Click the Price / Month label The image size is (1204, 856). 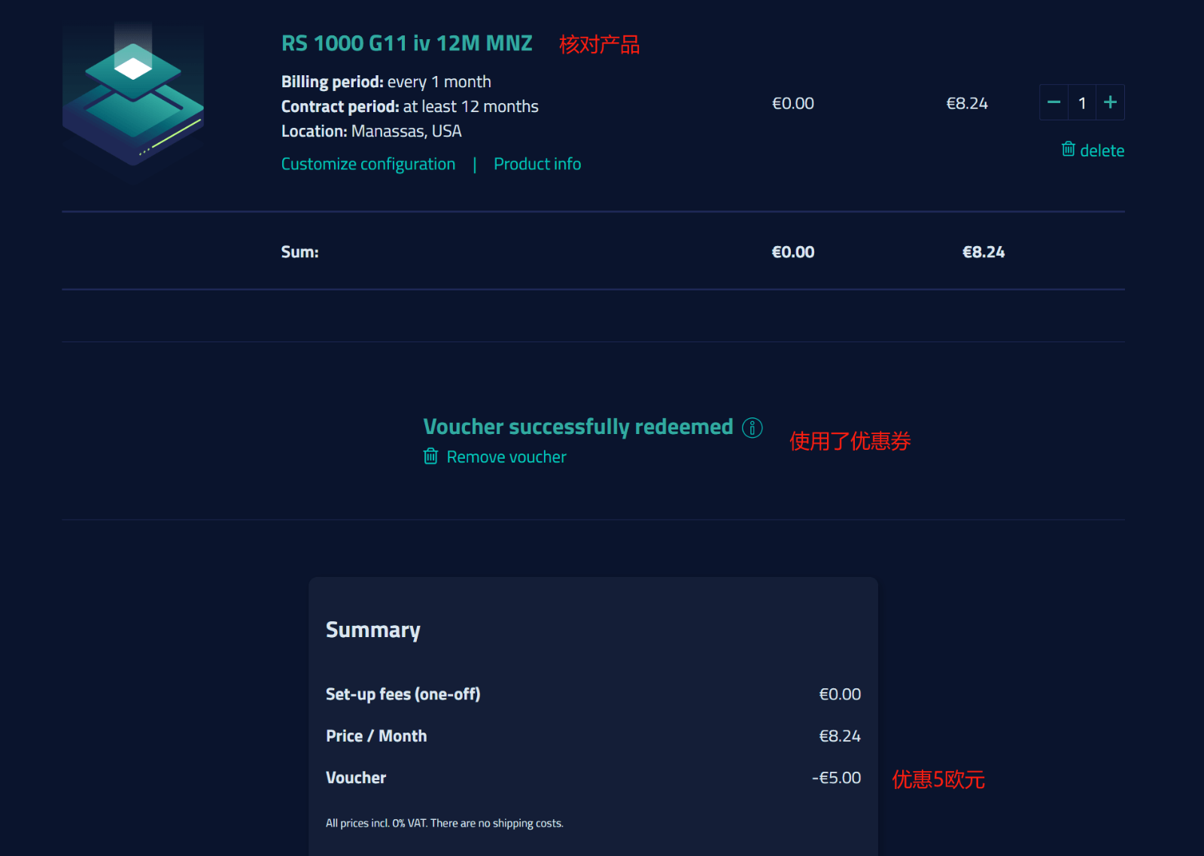tap(376, 736)
